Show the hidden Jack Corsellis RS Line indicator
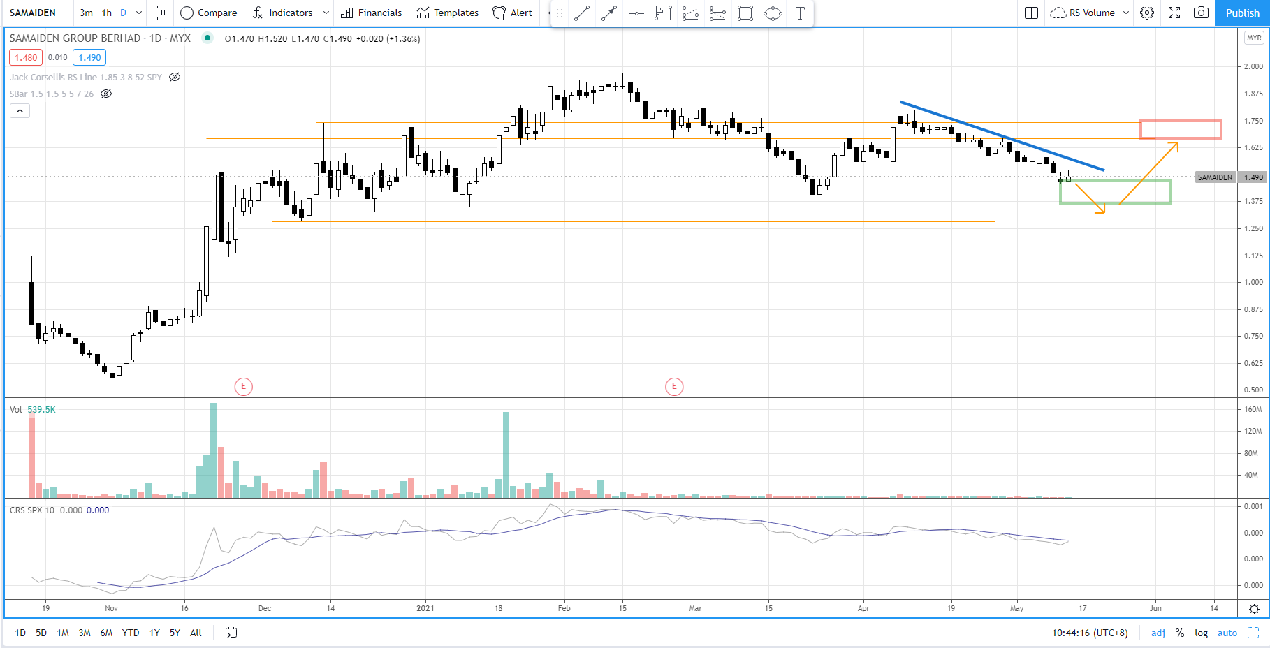Screen dimensions: 1270x648 (x=175, y=77)
